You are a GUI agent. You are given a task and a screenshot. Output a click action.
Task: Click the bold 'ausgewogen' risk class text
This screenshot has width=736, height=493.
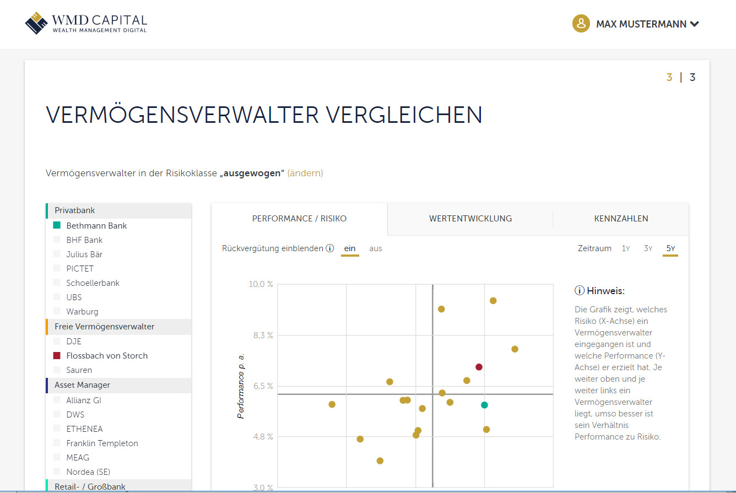click(x=252, y=173)
